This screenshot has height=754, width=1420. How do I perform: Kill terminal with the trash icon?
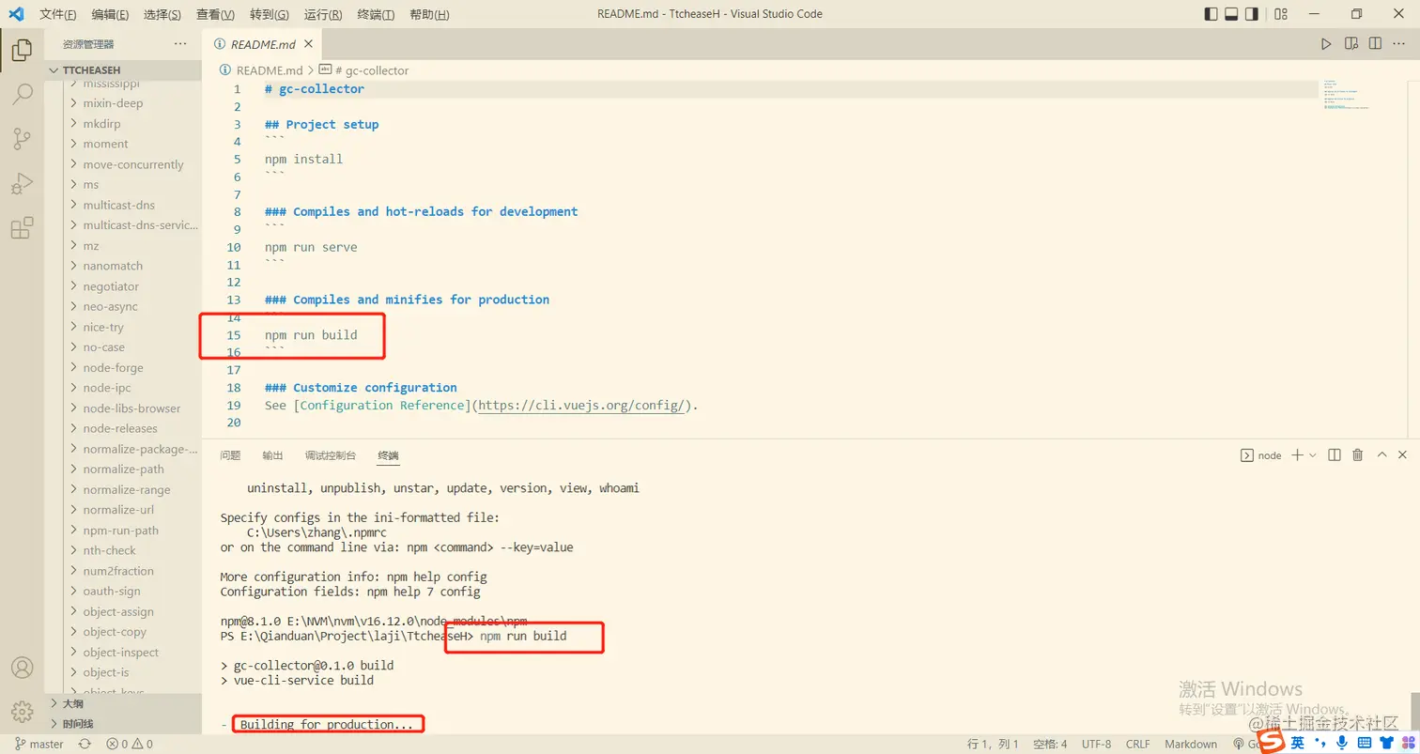tap(1357, 455)
